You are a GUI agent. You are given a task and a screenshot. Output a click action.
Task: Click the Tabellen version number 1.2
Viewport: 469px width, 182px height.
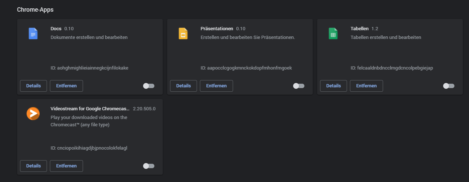[375, 28]
